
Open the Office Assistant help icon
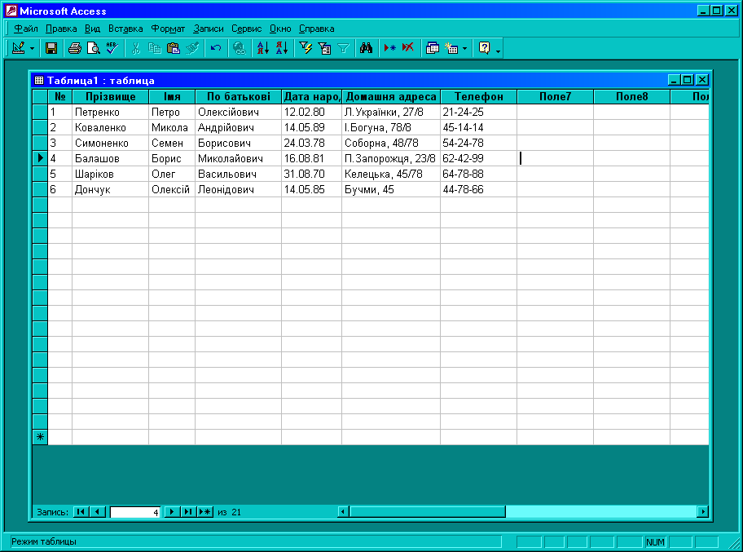point(484,48)
